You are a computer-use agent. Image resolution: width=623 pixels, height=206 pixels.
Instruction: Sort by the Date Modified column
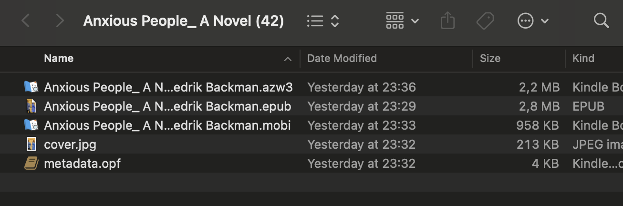point(342,59)
